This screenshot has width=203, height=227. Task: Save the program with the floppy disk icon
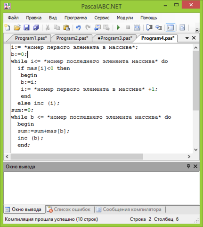point(26,27)
